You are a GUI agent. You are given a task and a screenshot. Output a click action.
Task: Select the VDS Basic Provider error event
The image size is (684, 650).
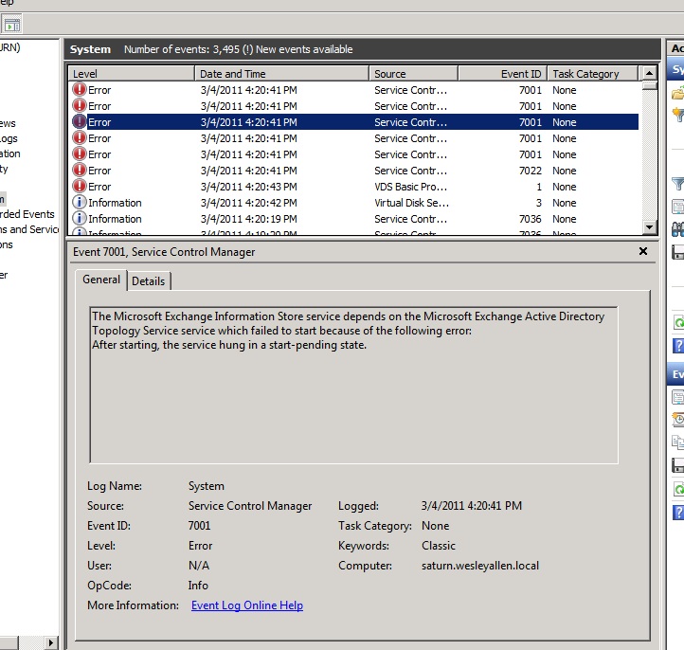click(353, 187)
